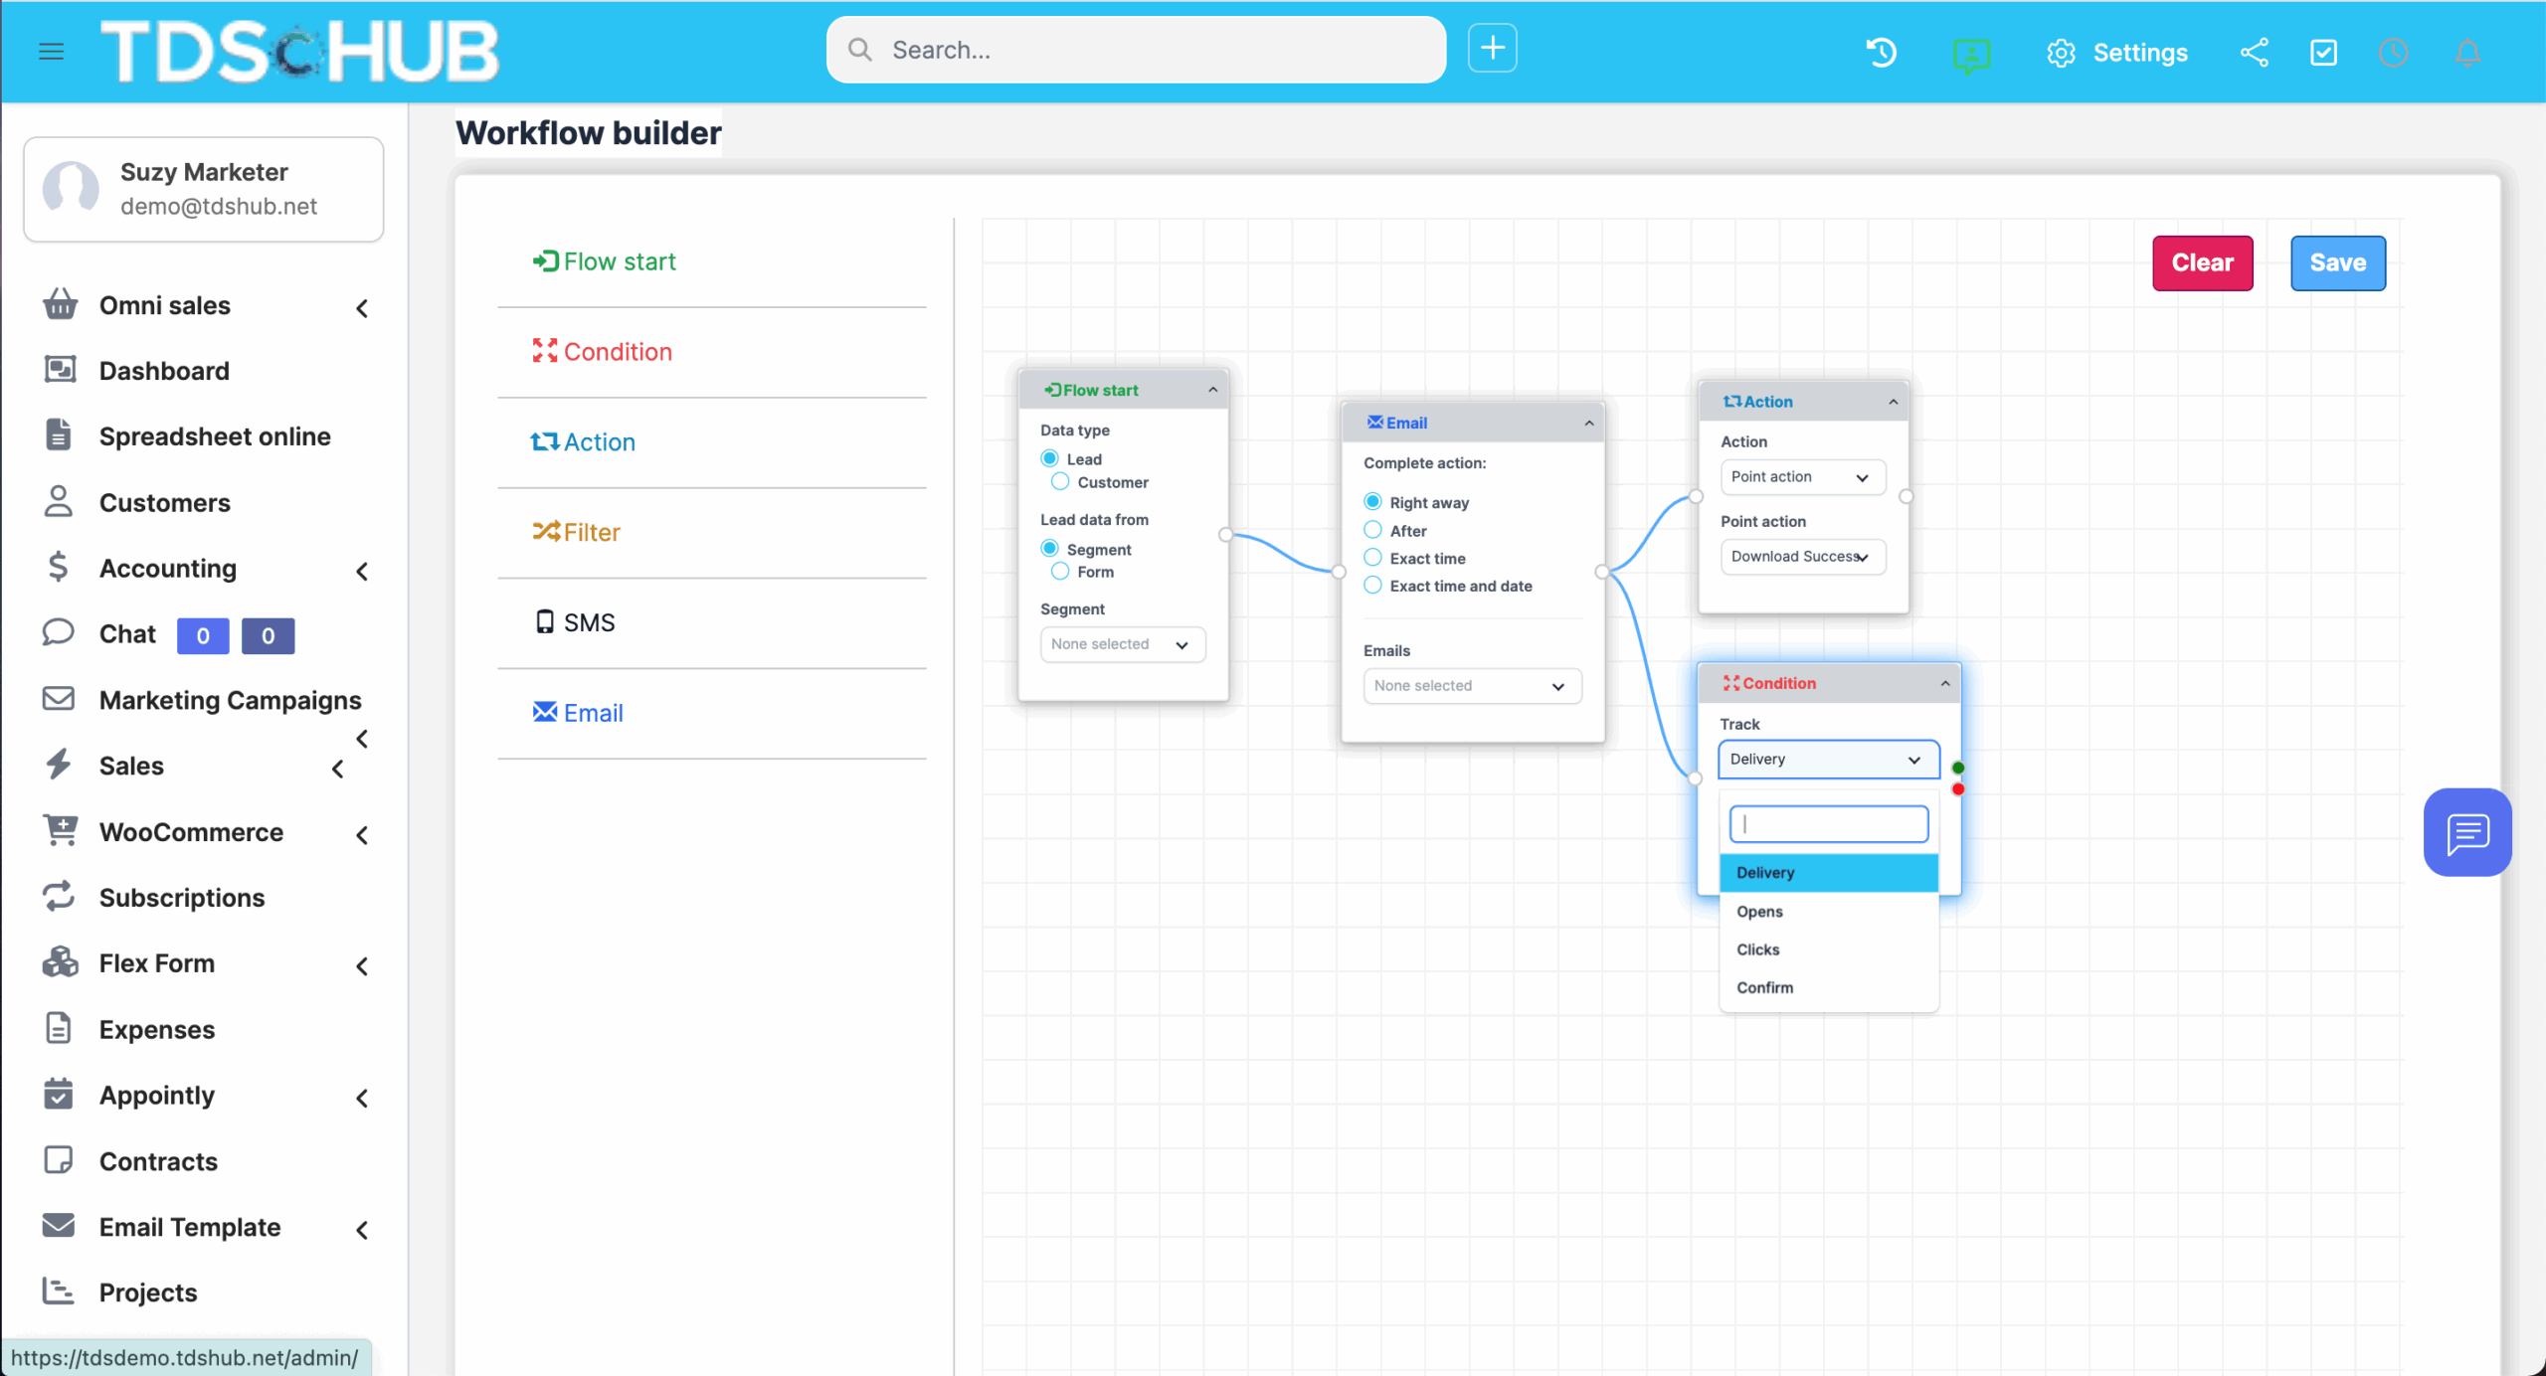This screenshot has width=2546, height=1376.
Task: Click the share icon in header
Action: [2254, 53]
